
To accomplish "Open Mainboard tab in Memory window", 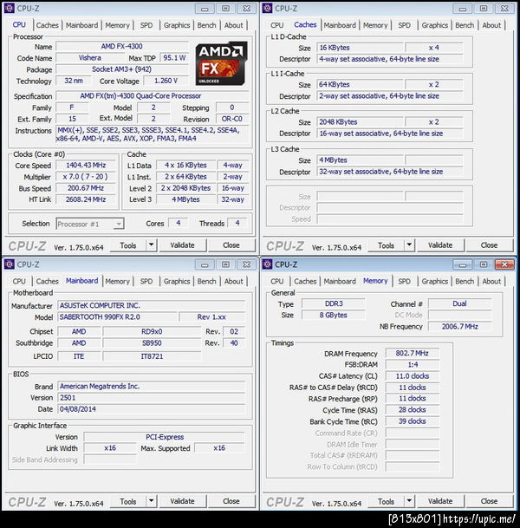I will (340, 281).
